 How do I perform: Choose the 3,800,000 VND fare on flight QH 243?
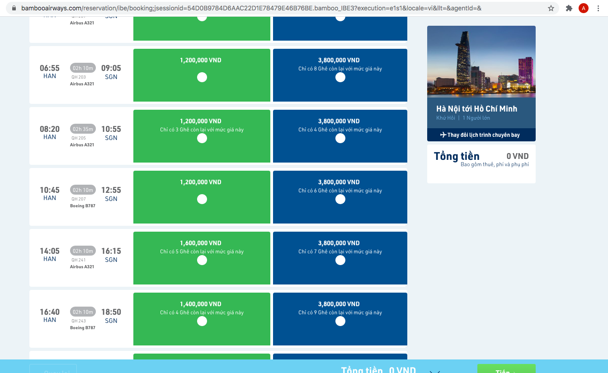click(x=340, y=321)
